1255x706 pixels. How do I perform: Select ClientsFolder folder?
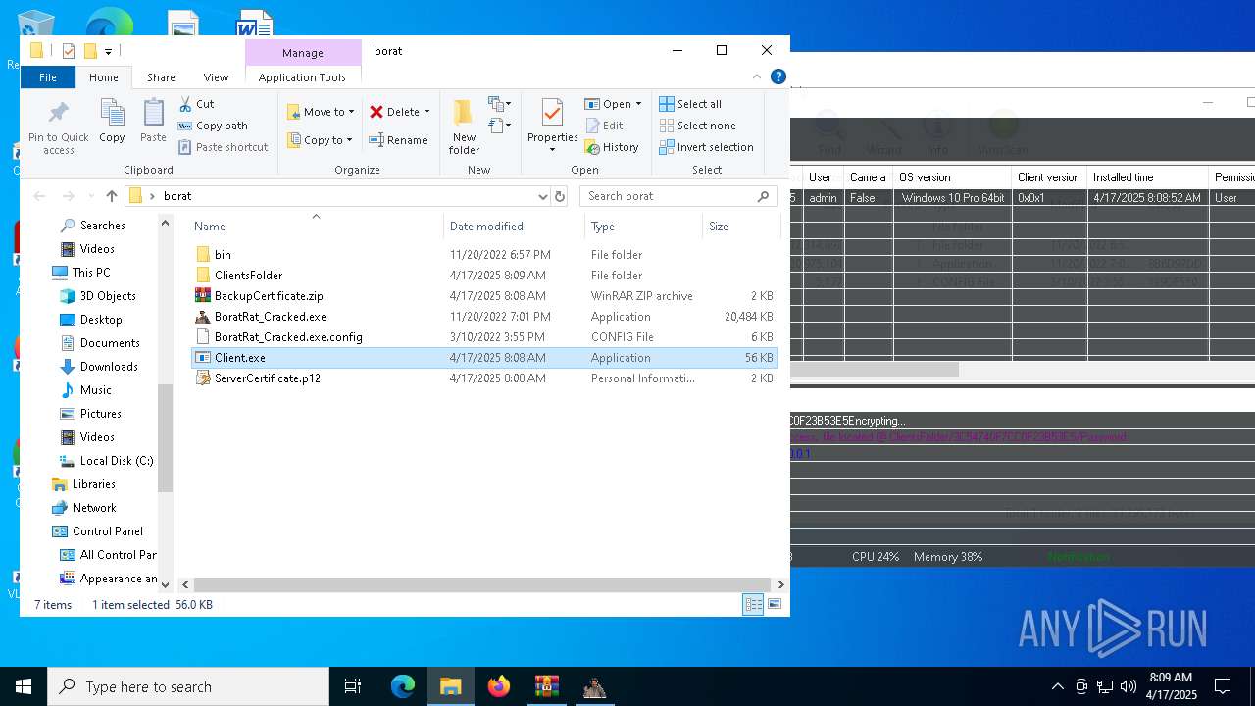[x=248, y=276]
